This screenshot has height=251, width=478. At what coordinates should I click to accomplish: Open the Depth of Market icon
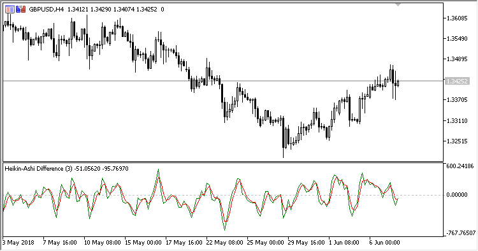(x=21, y=10)
